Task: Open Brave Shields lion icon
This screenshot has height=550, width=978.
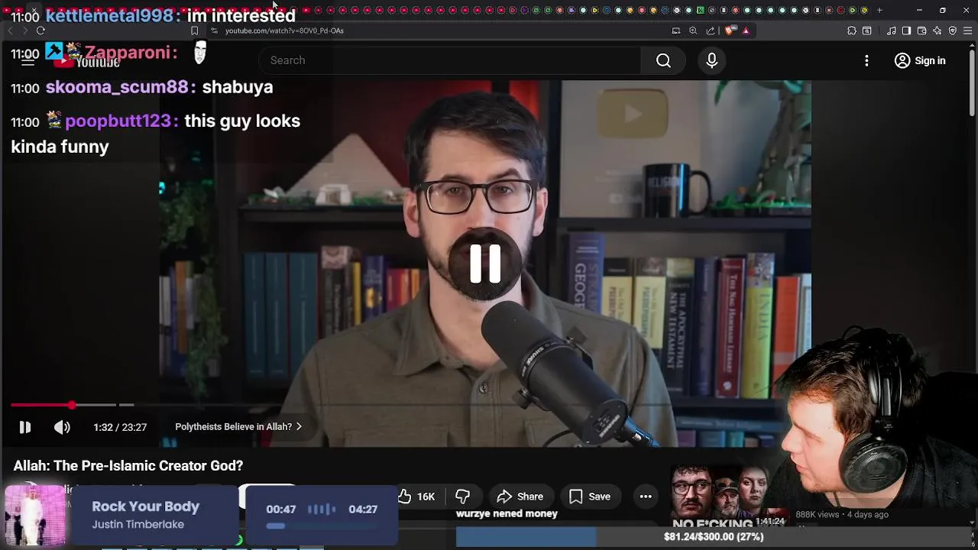Action: click(730, 31)
